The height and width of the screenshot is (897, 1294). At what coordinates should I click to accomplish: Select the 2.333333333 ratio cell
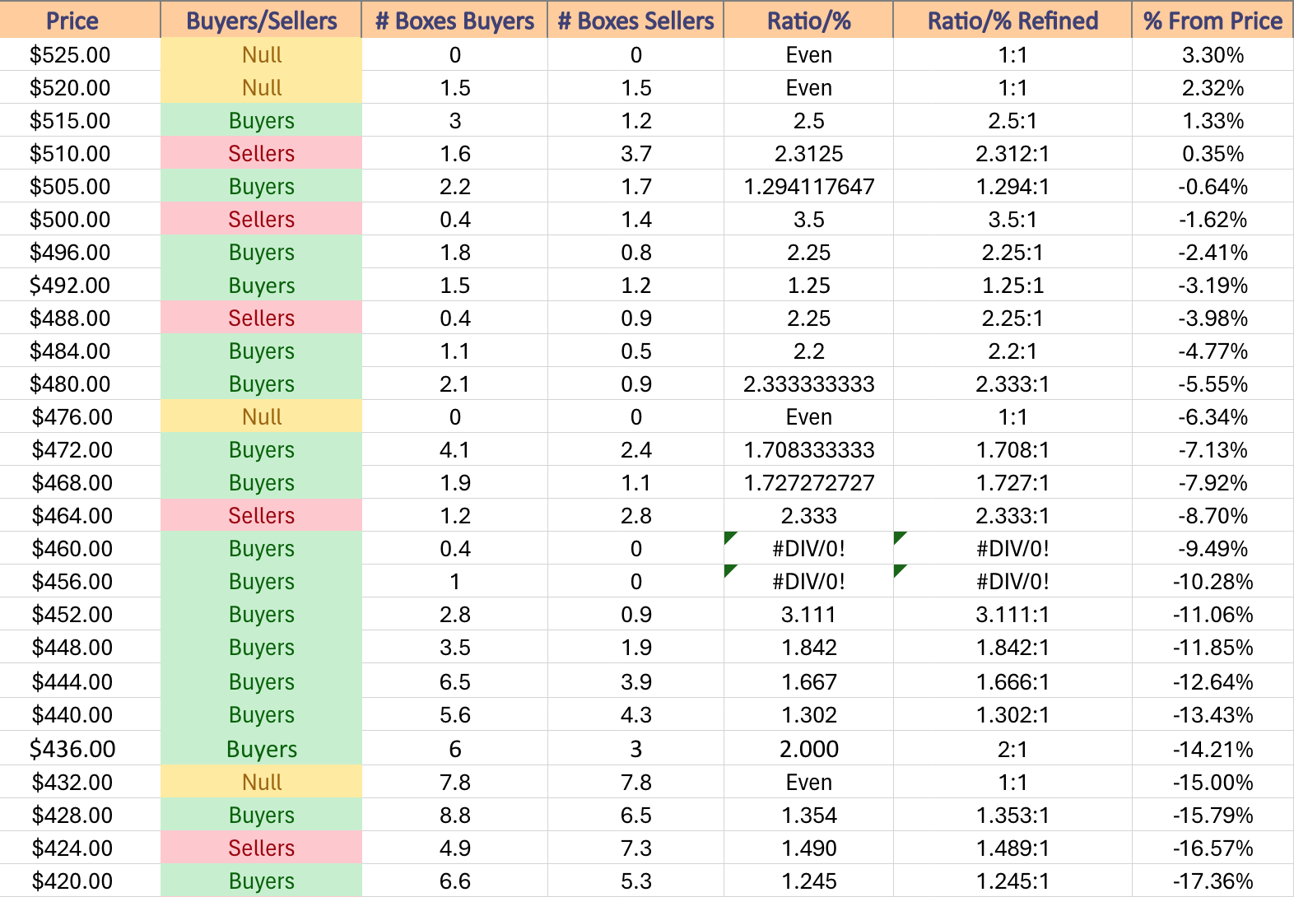point(808,384)
